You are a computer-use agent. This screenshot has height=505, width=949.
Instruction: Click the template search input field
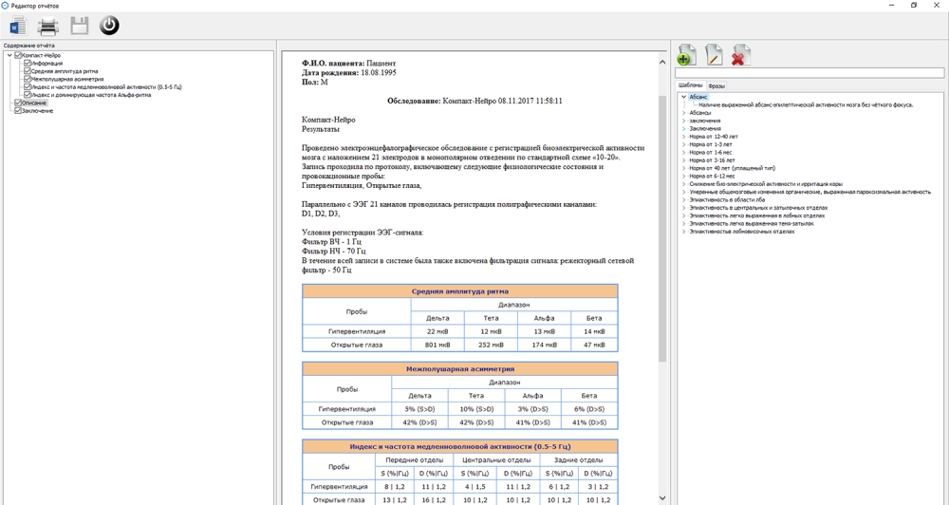pos(809,73)
